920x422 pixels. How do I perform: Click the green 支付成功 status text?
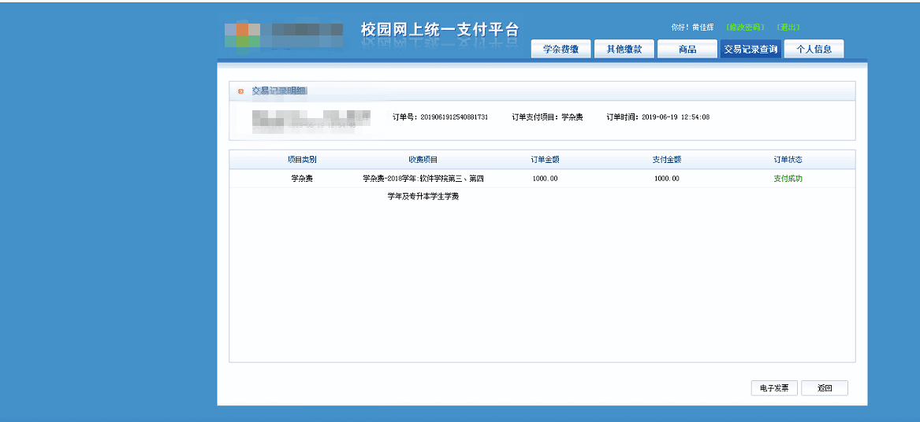788,179
